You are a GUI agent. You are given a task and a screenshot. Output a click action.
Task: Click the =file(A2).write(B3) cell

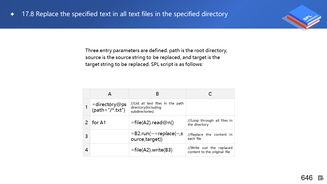152,150
